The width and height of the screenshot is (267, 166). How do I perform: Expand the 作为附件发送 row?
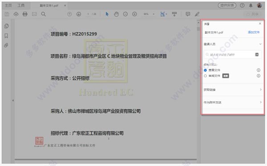pyautogui.click(x=233, y=102)
